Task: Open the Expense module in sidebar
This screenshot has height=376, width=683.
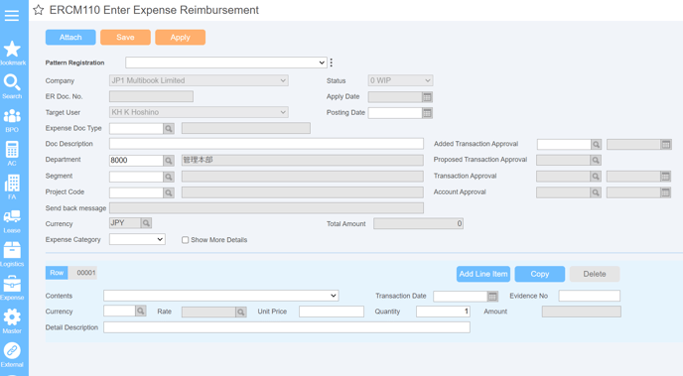Action: tap(12, 288)
